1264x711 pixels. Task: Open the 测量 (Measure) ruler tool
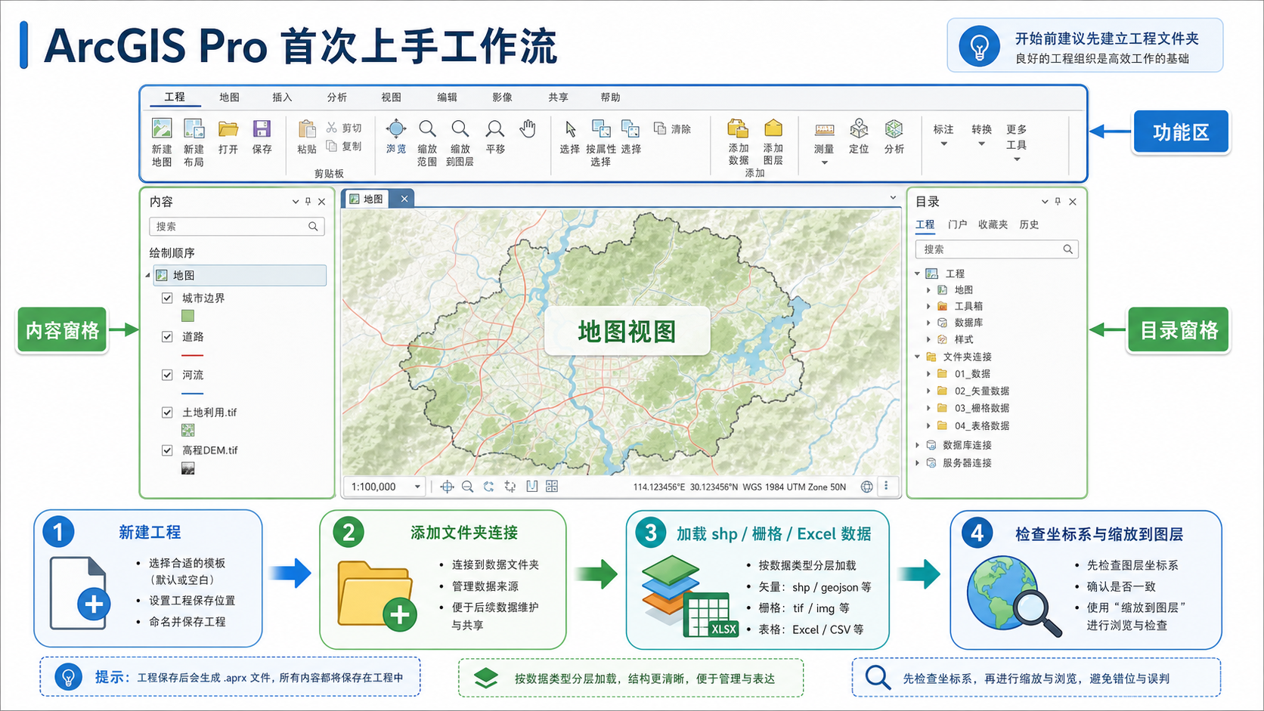click(824, 130)
